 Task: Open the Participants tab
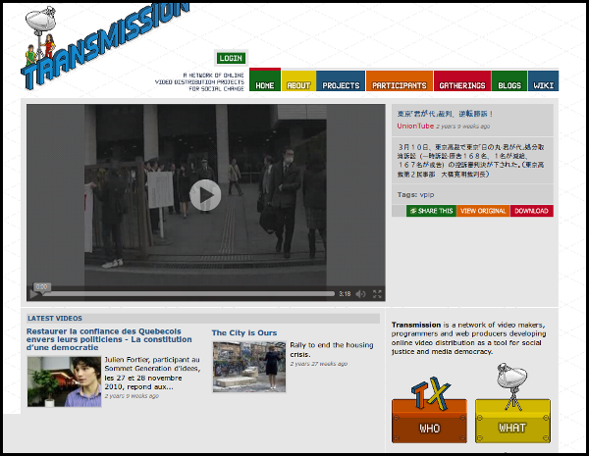399,85
